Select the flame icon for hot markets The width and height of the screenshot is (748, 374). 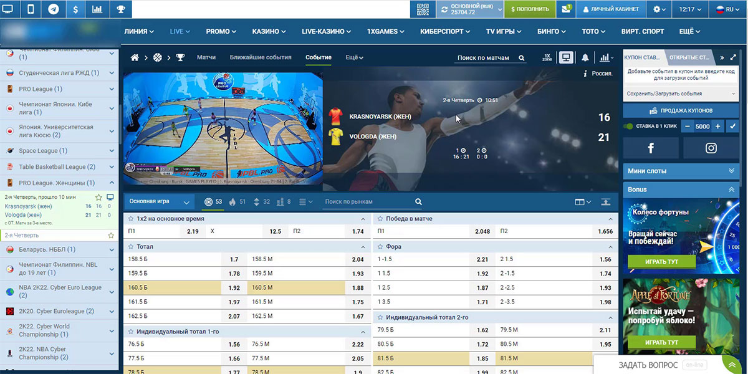click(x=231, y=201)
